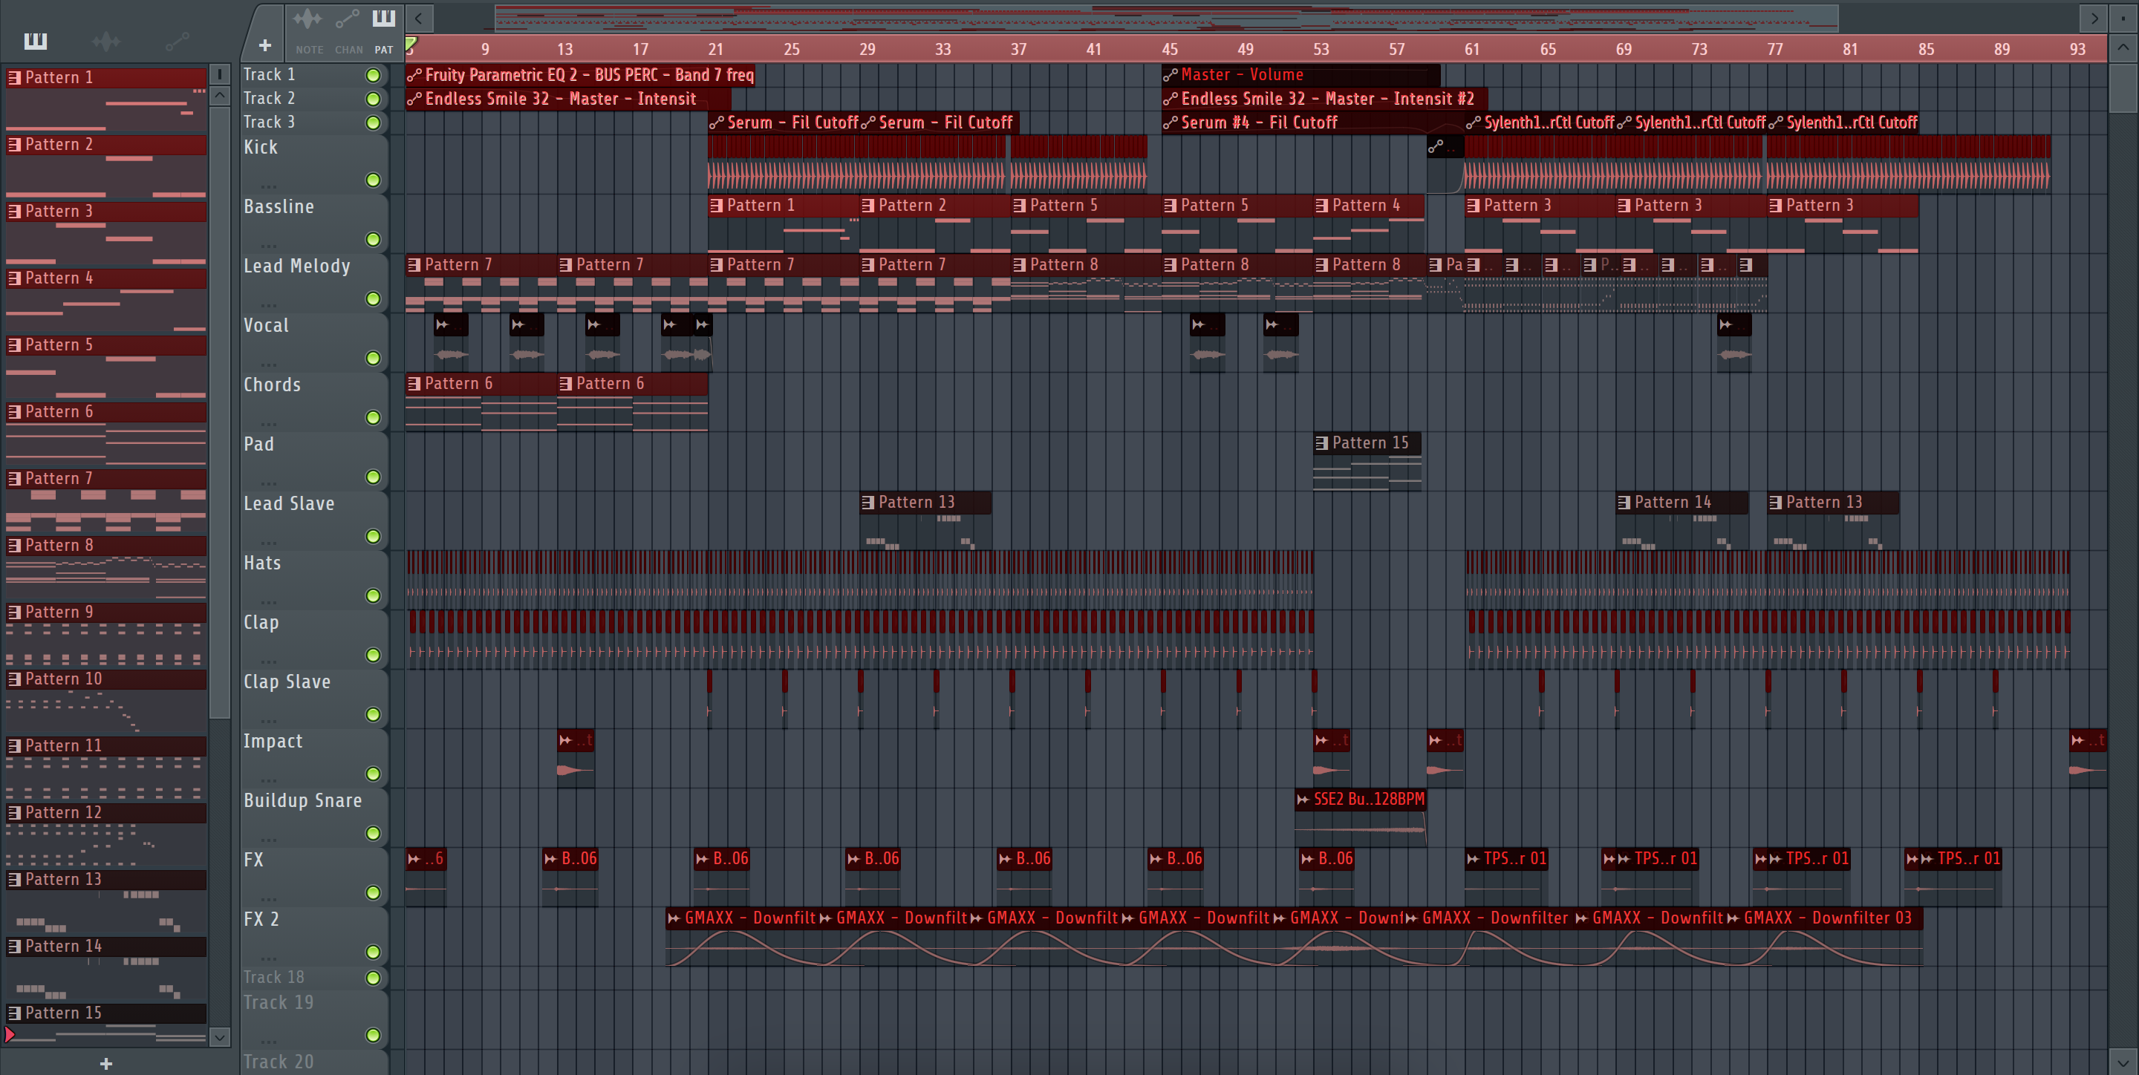The width and height of the screenshot is (2139, 1075).
Task: Add a new pattern with bottom plus
Action: click(x=106, y=1063)
